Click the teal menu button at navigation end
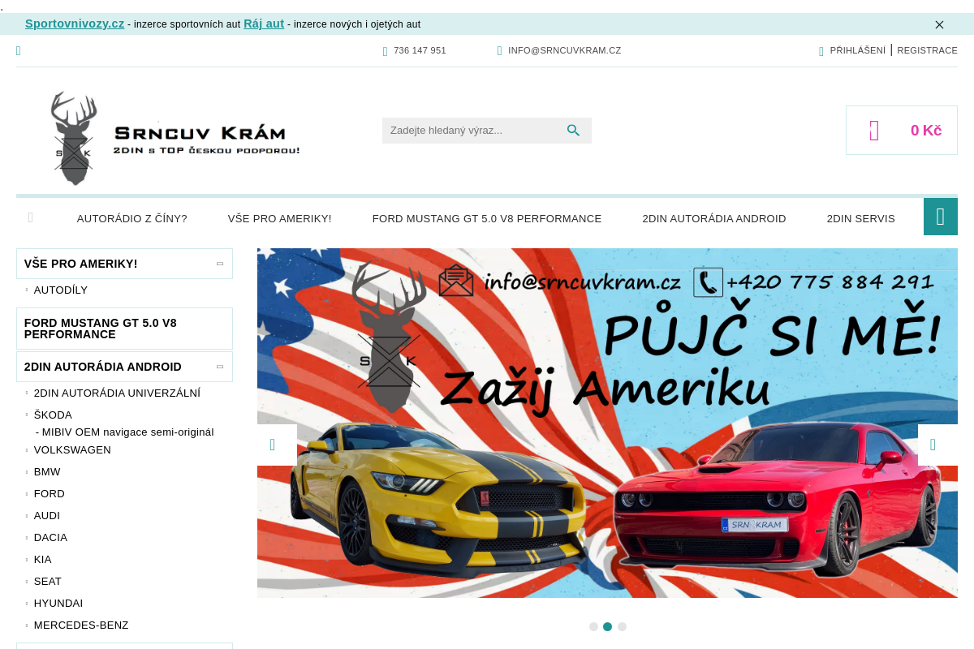974x649 pixels. pos(941,217)
